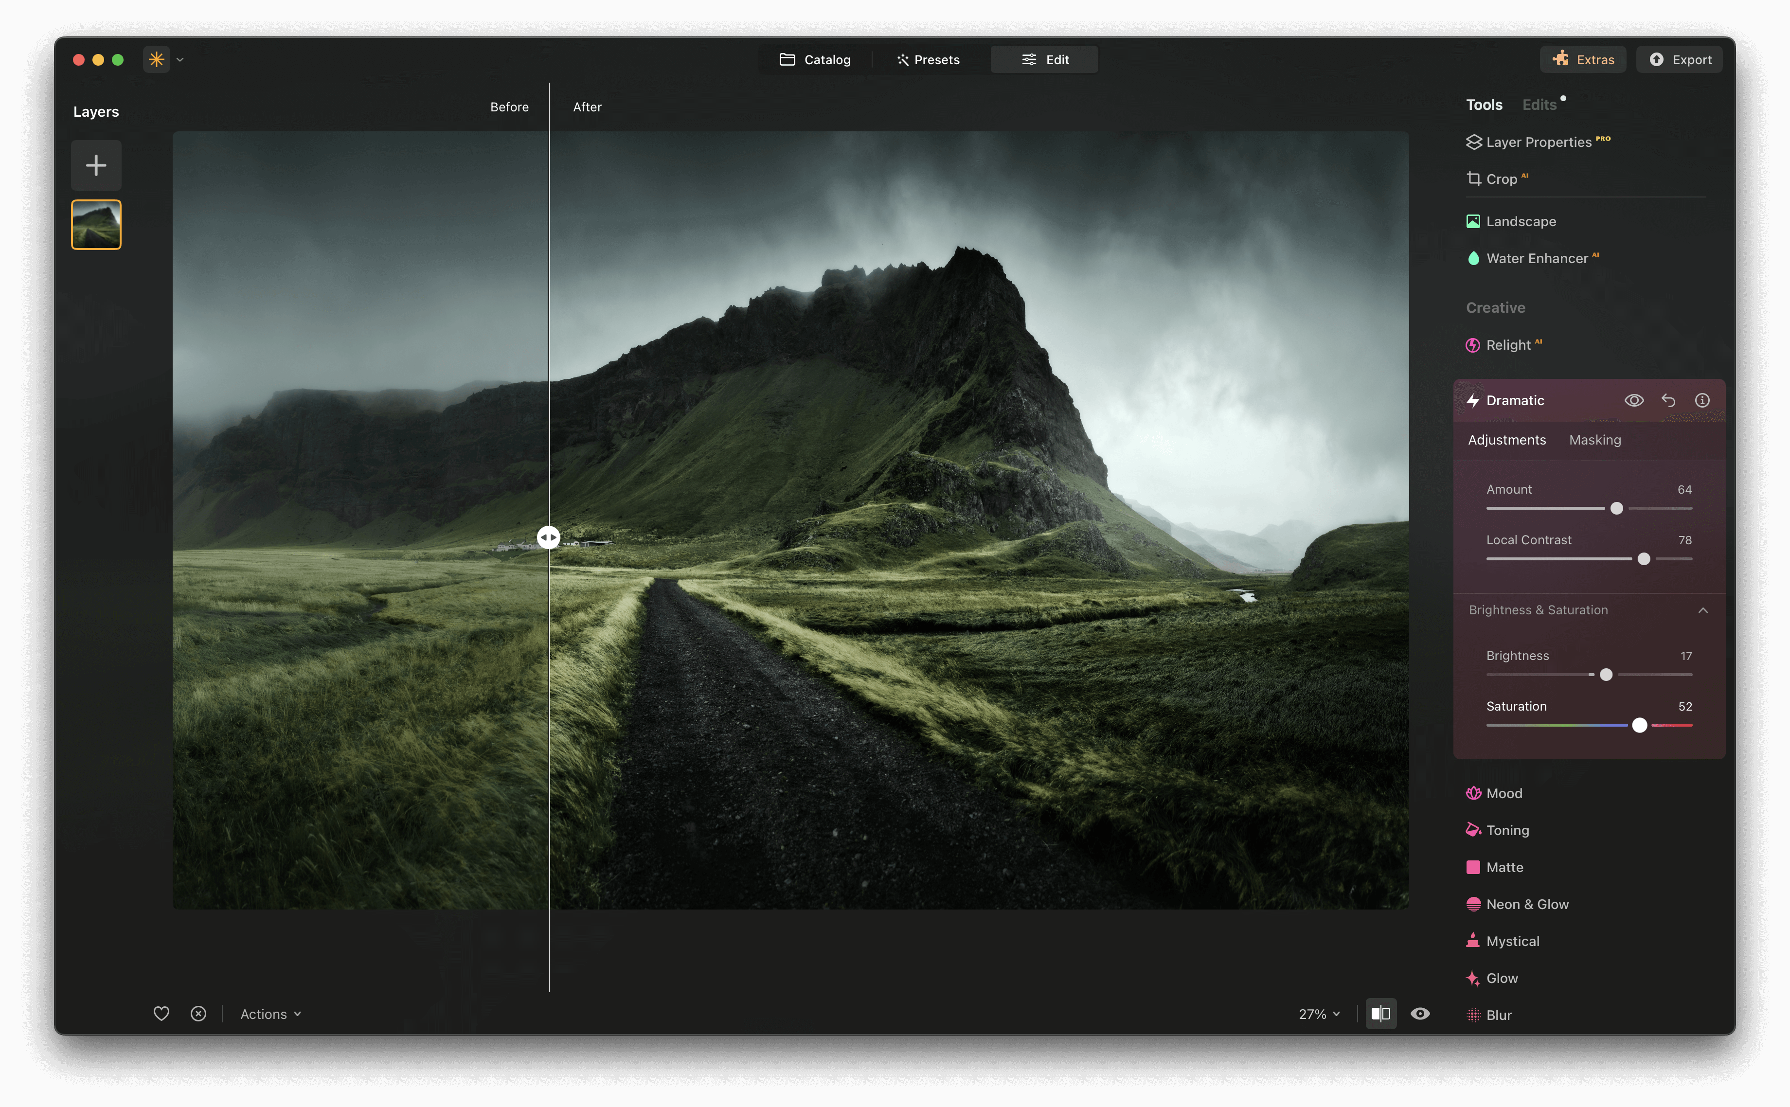
Task: Select the Blur tool
Action: (1499, 1014)
